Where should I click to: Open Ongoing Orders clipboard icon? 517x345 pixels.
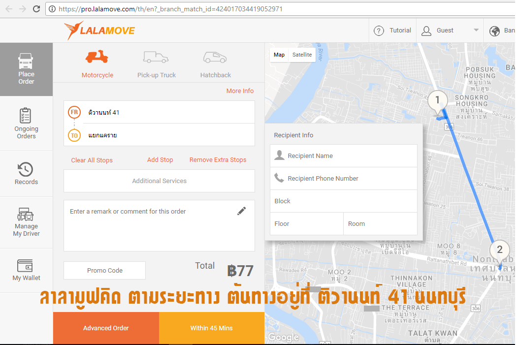click(26, 115)
